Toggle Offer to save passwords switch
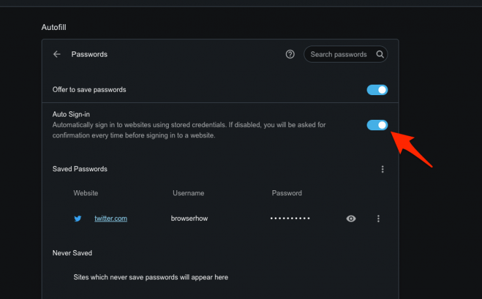The image size is (482, 299). pyautogui.click(x=377, y=90)
